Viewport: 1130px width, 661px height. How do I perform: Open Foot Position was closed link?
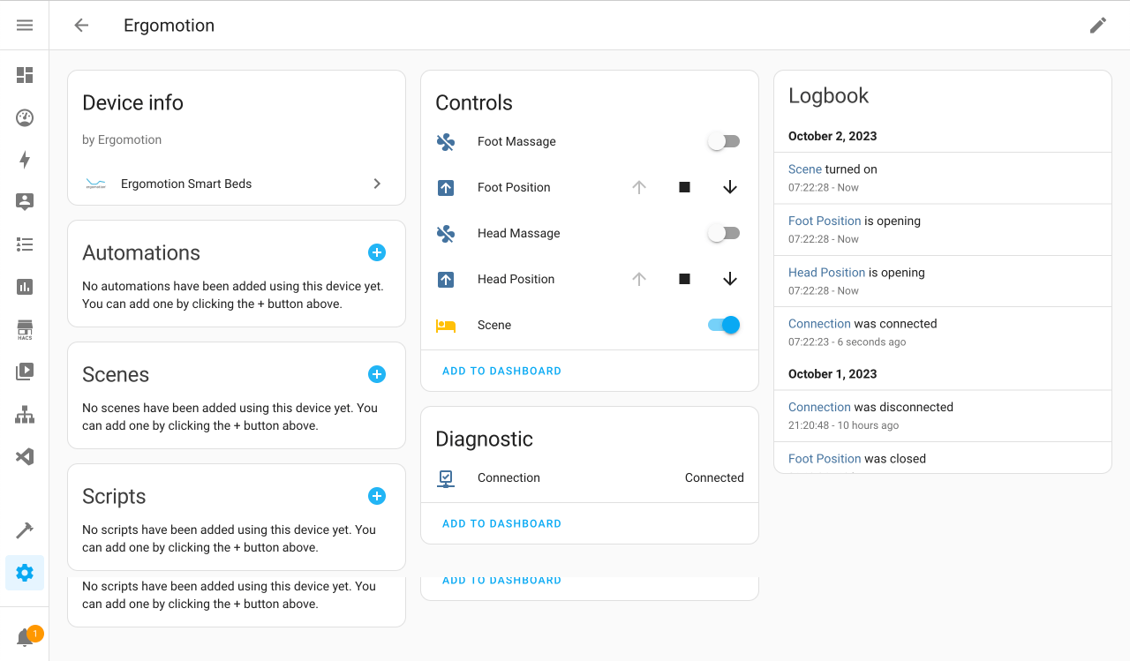tap(825, 458)
